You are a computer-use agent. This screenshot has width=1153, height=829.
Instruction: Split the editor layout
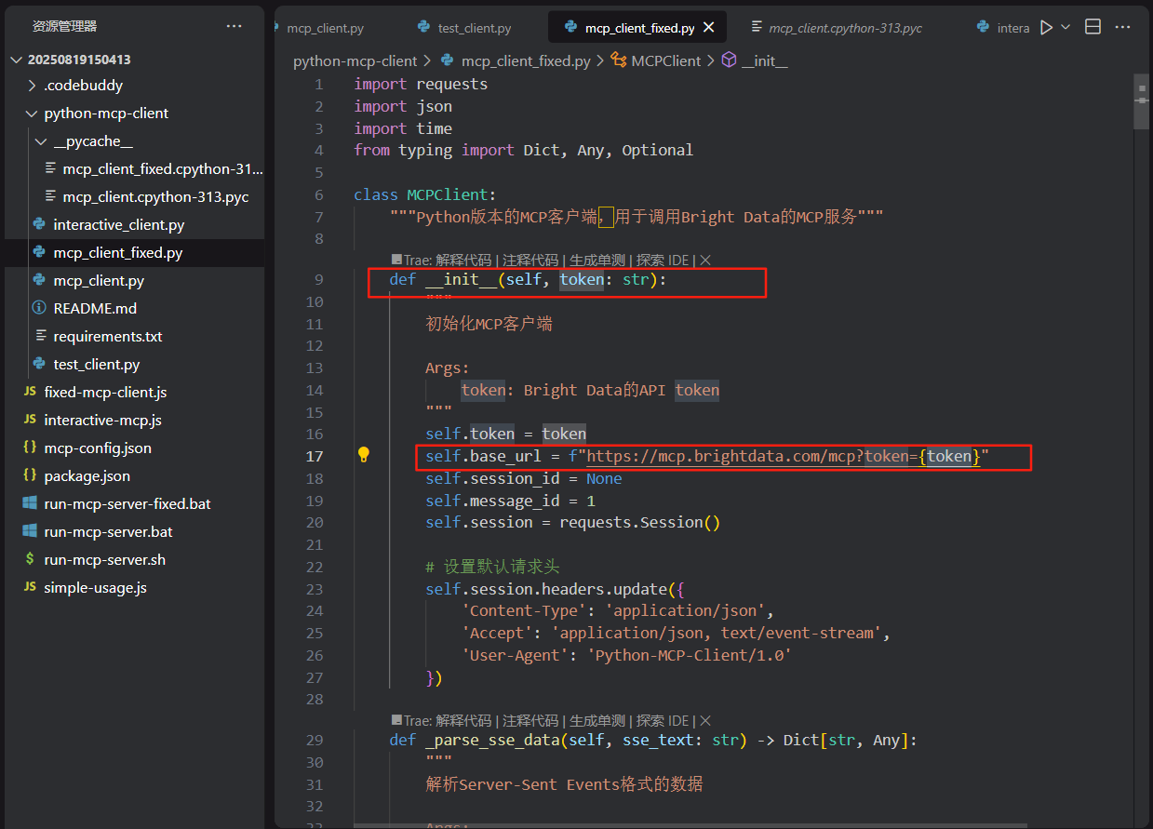tap(1093, 28)
